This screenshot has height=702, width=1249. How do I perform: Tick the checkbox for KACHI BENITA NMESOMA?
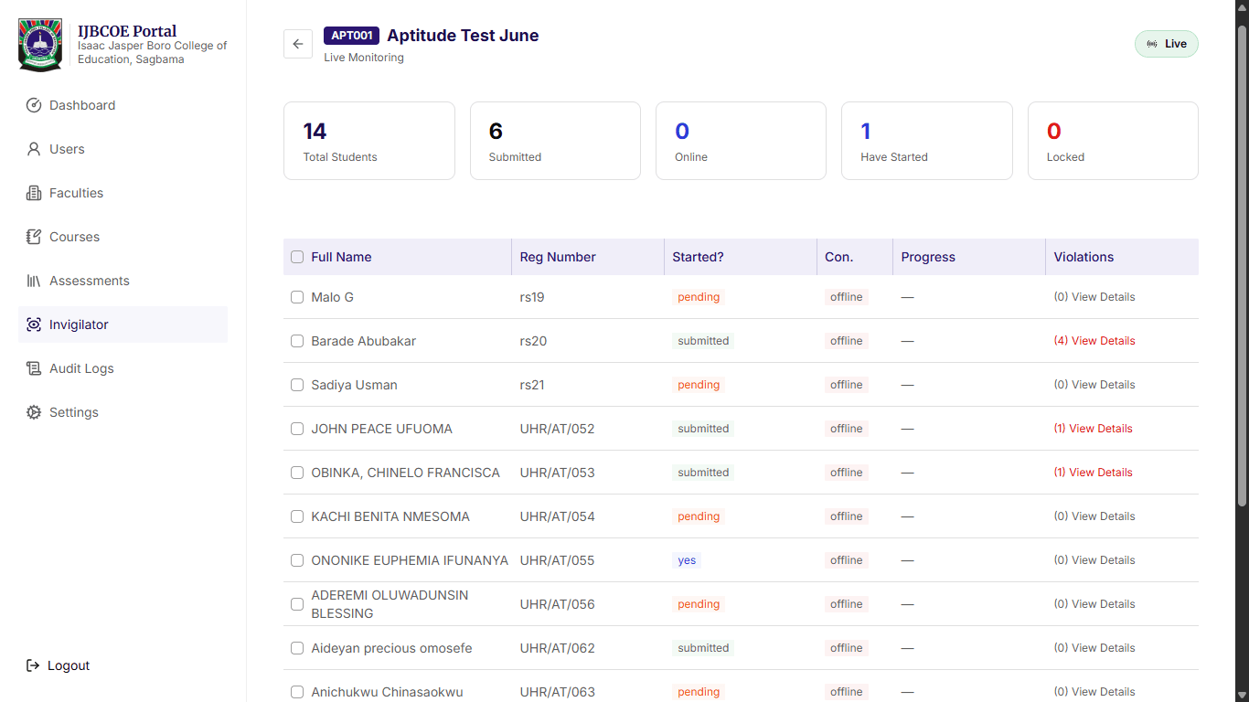click(297, 516)
